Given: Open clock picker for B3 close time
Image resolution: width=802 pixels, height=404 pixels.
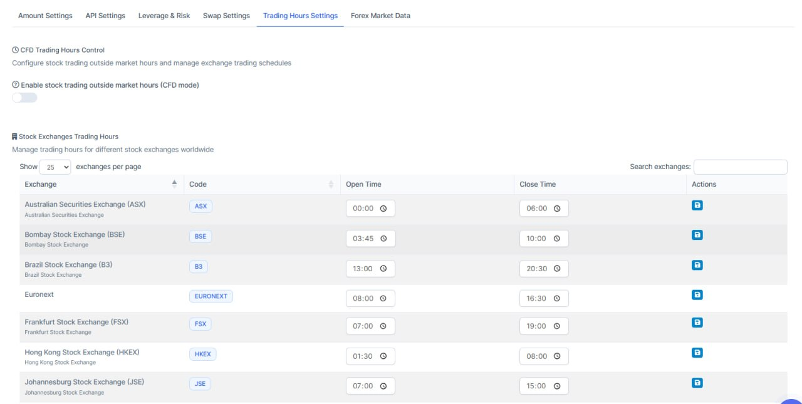Looking at the screenshot, I should 556,269.
